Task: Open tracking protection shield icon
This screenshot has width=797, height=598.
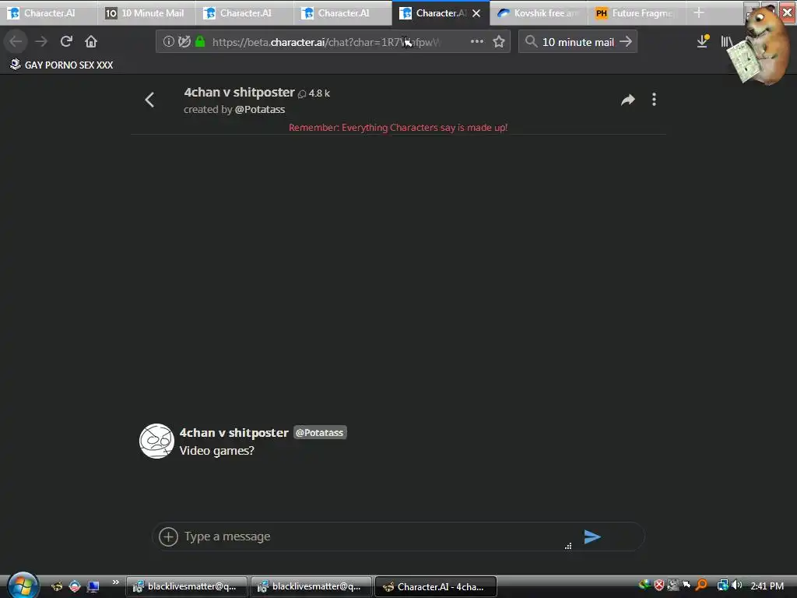Action: tap(184, 42)
